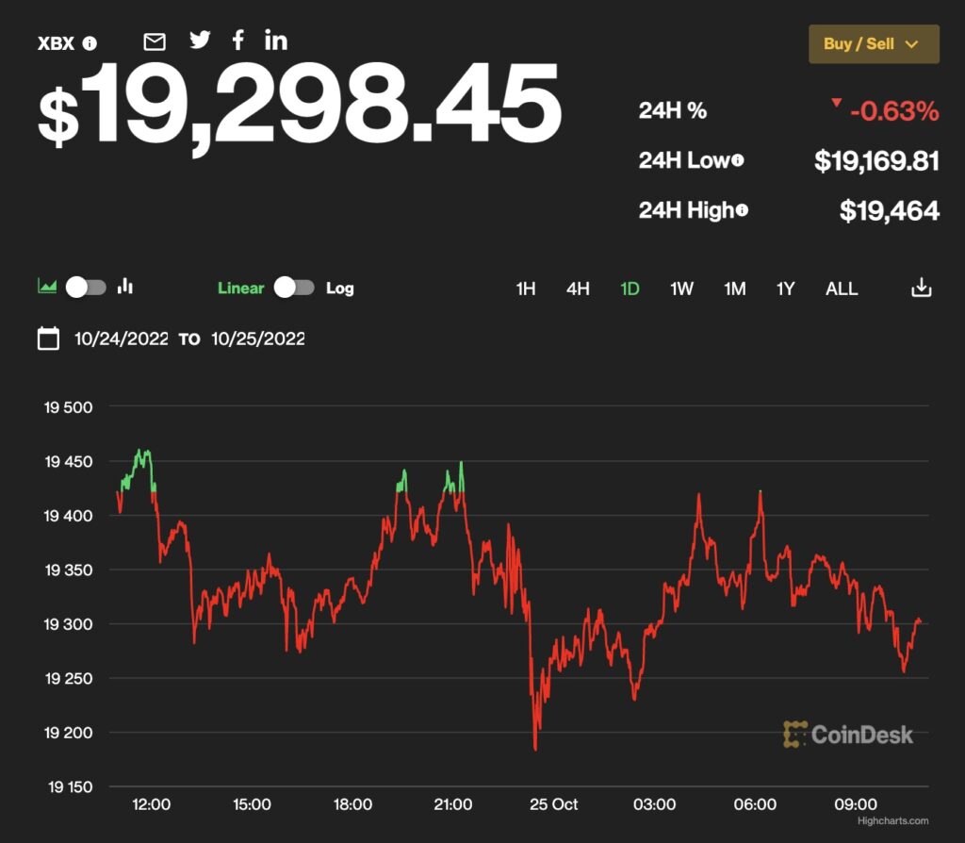Screen dimensions: 965x843
Task: Open the Buy / Sell dropdown
Action: tap(874, 44)
